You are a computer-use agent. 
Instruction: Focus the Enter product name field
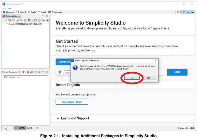[26, 77]
